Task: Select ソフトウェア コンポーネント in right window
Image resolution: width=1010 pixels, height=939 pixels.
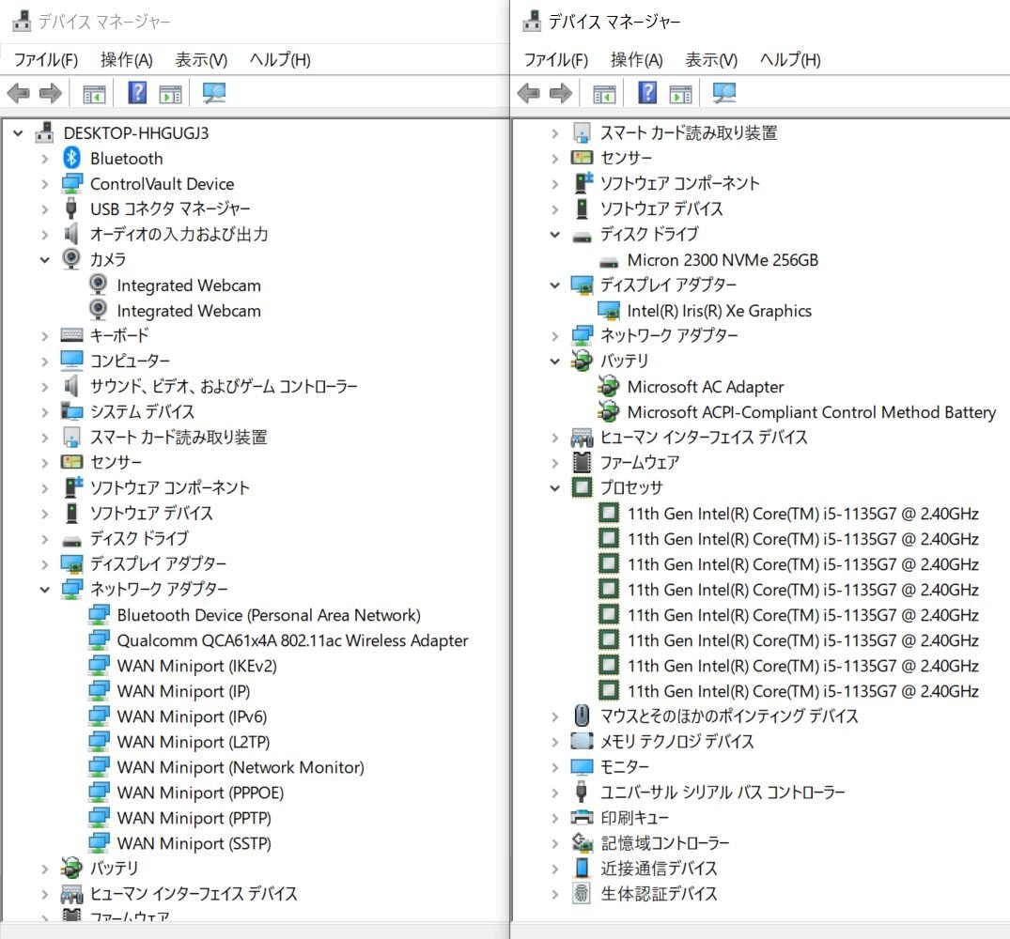Action: tap(679, 183)
